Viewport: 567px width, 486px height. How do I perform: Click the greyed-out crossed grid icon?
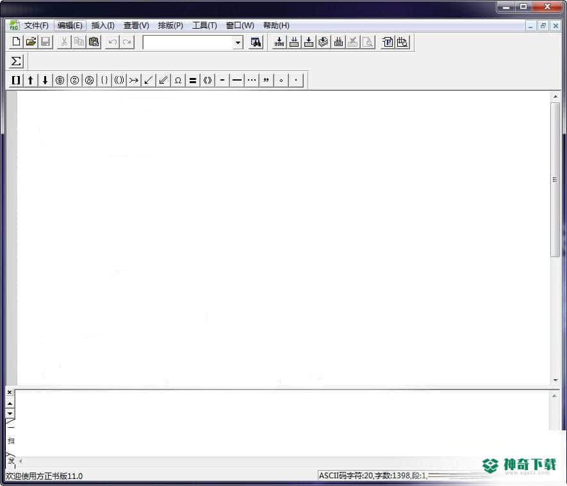(x=353, y=42)
